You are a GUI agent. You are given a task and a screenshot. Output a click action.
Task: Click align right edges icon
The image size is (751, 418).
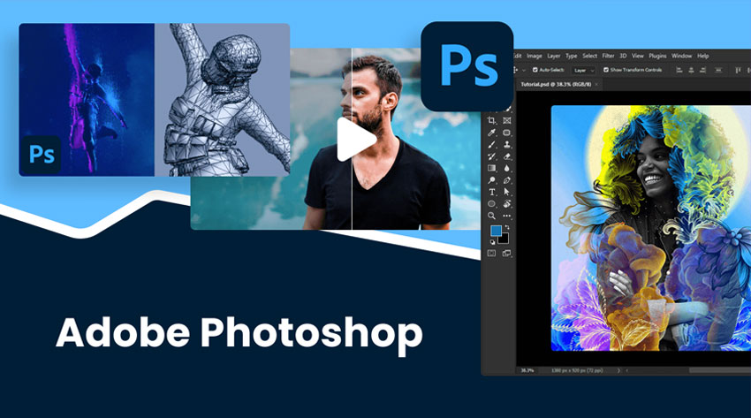[702, 70]
